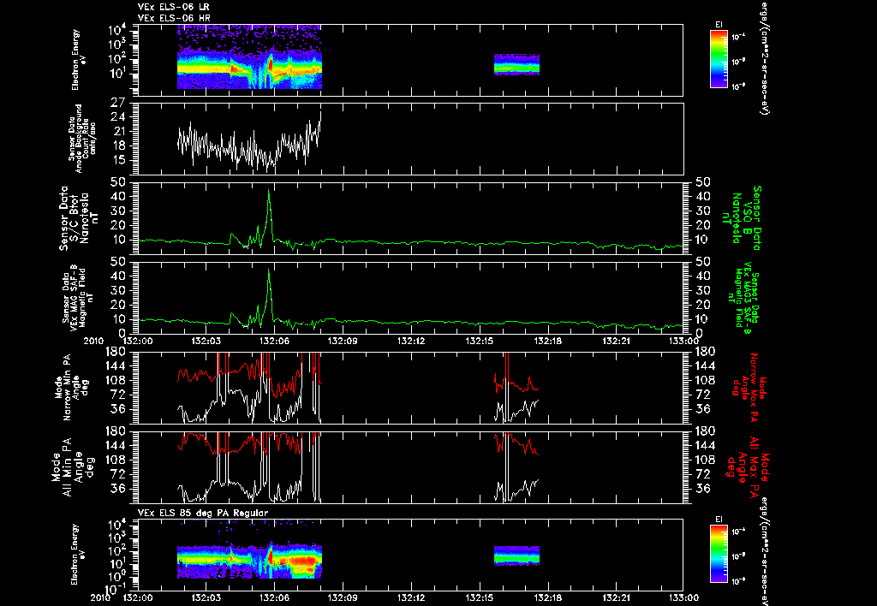The height and width of the screenshot is (606, 877).
Task: Click the 'El' label above the top color bar
Action: 719,25
